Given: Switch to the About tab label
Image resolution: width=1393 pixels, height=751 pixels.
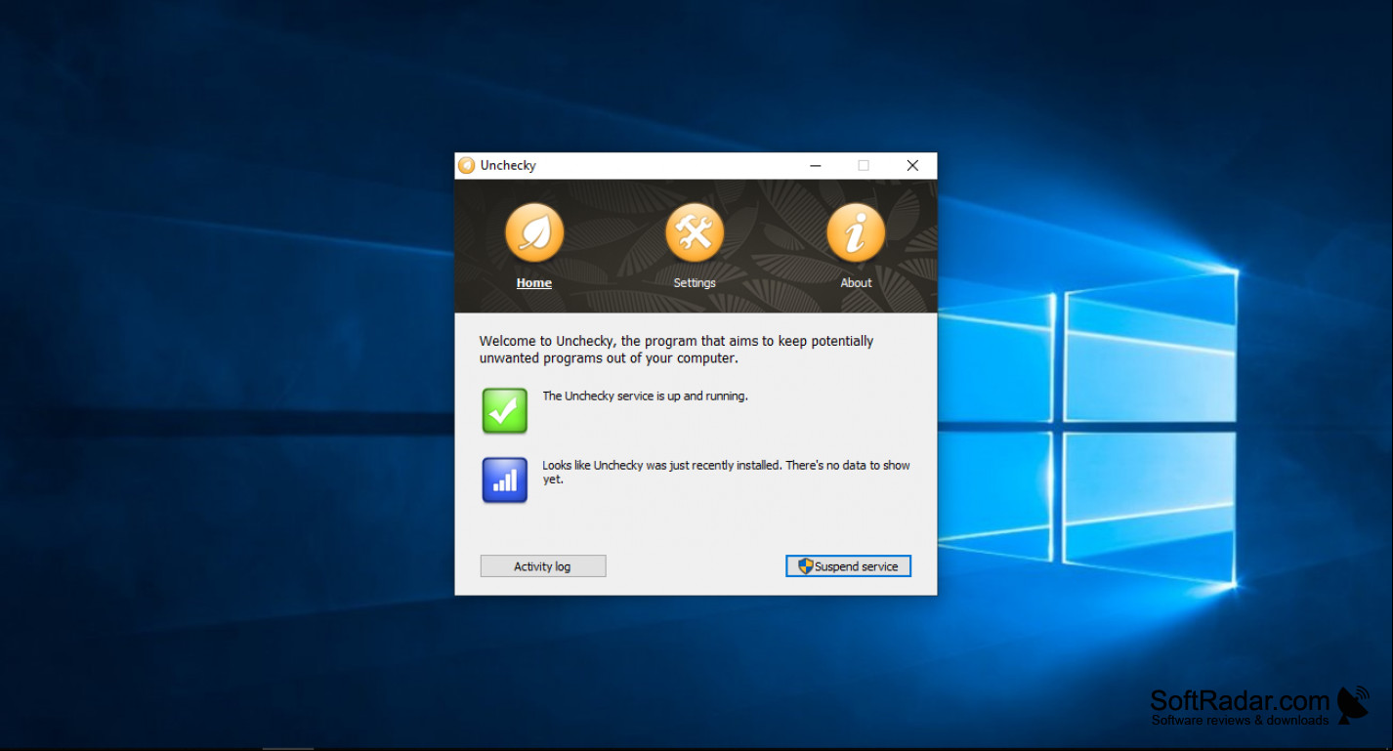Looking at the screenshot, I should [x=856, y=283].
